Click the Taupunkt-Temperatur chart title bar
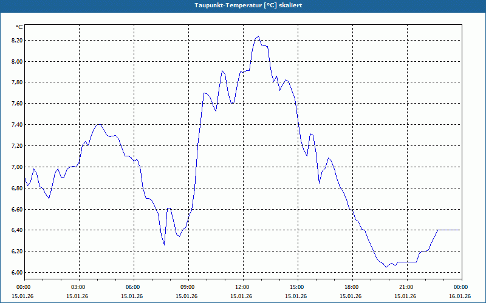Screen dimensions: 486x303 coord(243,5)
